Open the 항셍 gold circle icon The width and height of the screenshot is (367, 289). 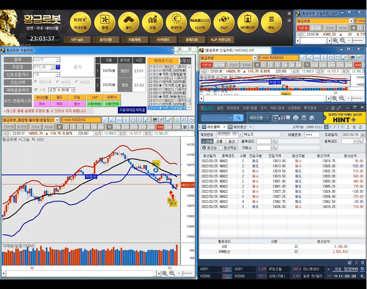[x=105, y=22]
